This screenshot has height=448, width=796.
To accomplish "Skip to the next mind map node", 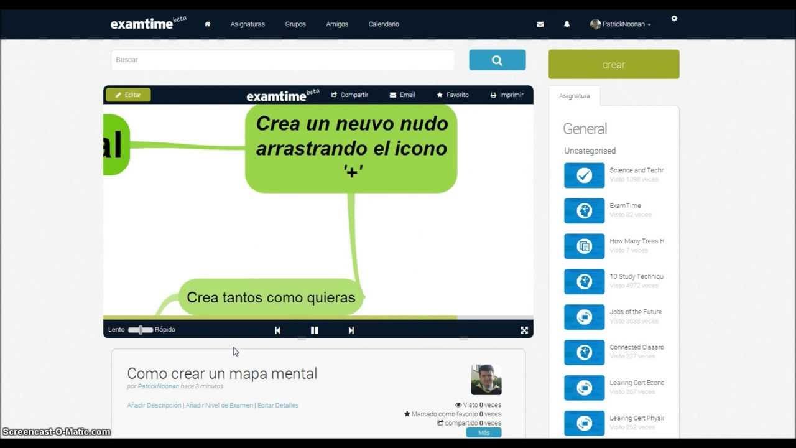I will (x=351, y=330).
